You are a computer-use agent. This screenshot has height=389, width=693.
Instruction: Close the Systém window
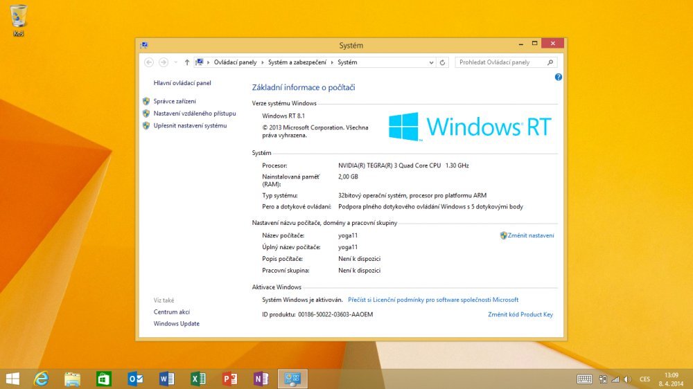tap(552, 44)
